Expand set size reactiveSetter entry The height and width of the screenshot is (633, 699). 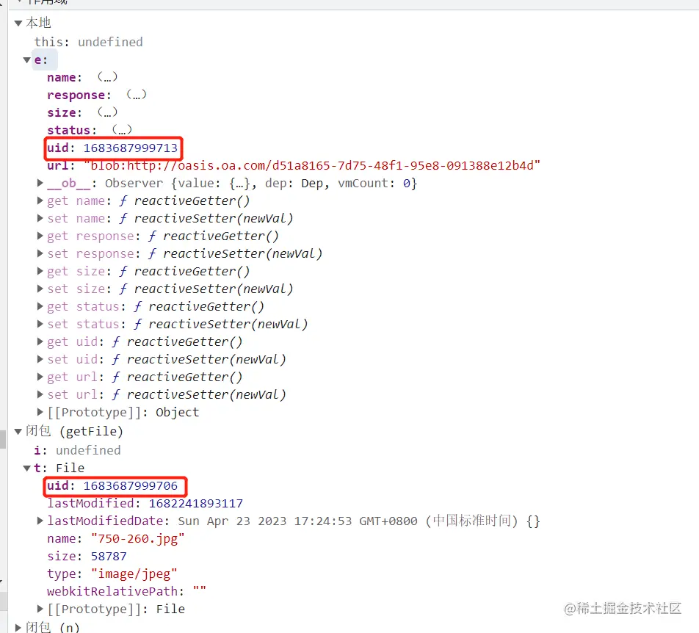pyautogui.click(x=40, y=289)
